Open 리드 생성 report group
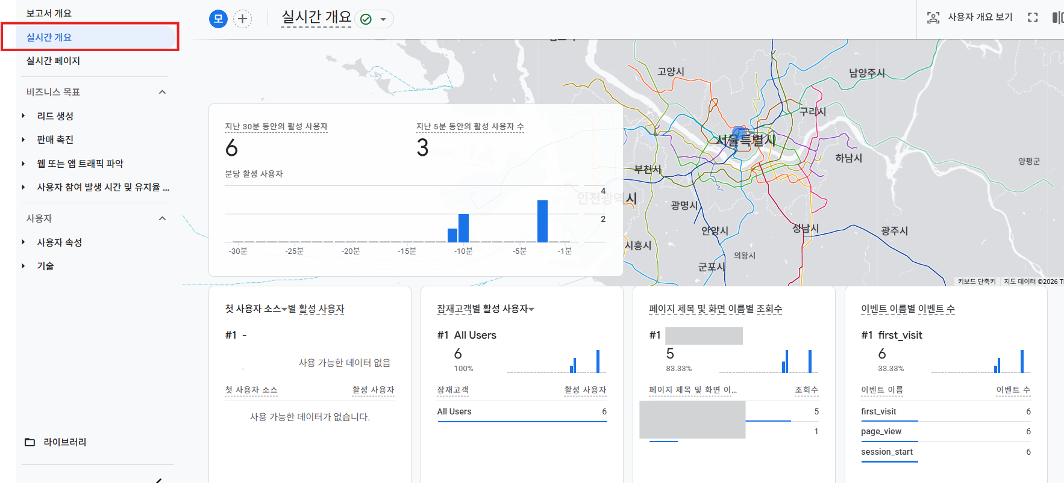Image resolution: width=1064 pixels, height=483 pixels. pos(55,115)
